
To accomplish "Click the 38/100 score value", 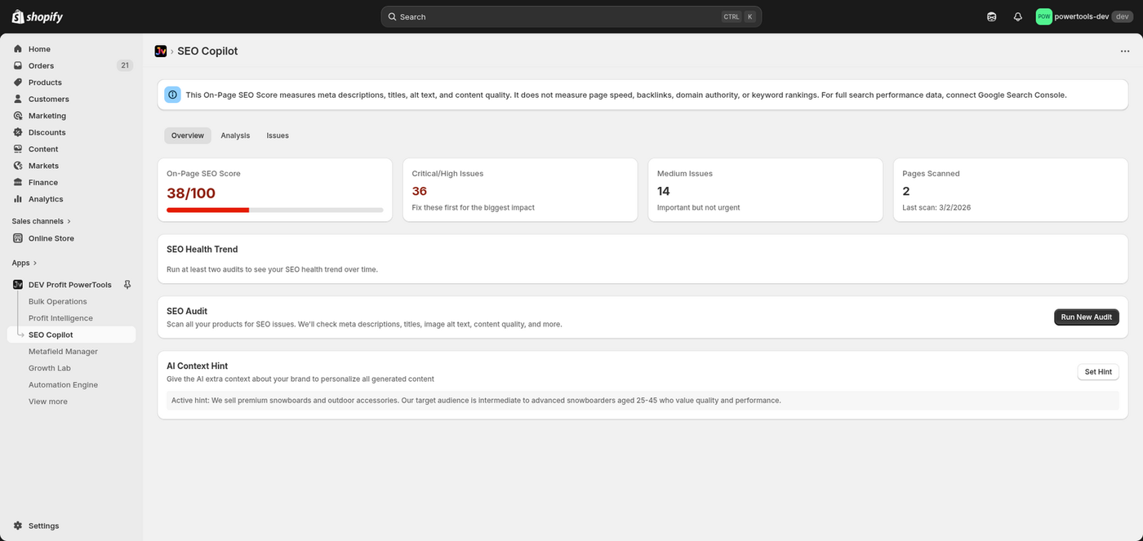I will pyautogui.click(x=191, y=193).
